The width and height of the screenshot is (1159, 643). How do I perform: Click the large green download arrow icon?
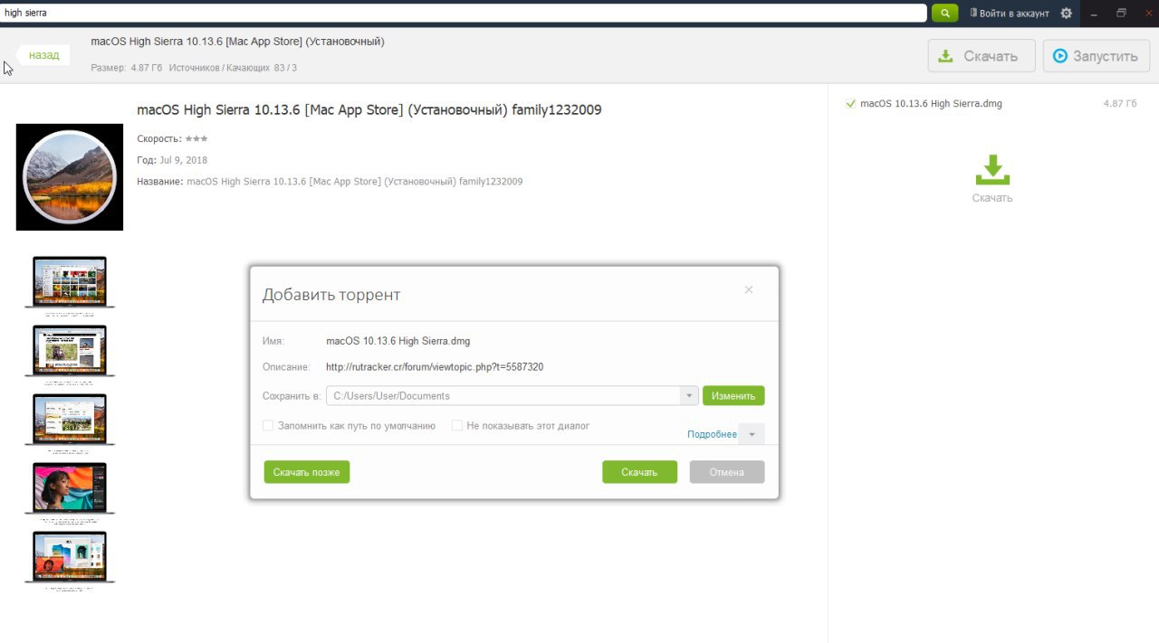[992, 170]
